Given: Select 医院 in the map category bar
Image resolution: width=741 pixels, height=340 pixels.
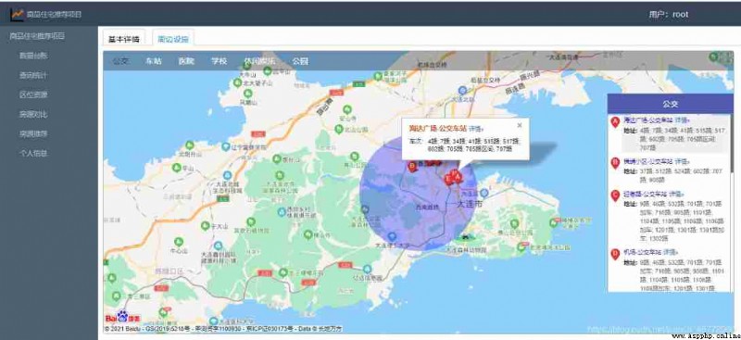Looking at the screenshot, I should click(x=186, y=61).
